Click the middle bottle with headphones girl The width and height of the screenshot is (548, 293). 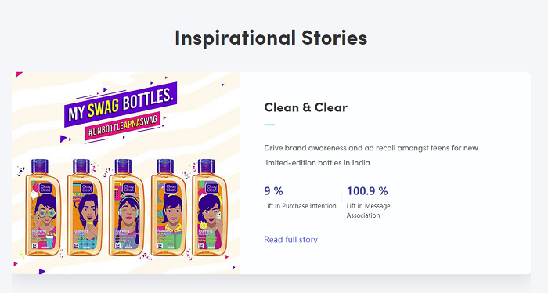click(x=126, y=208)
